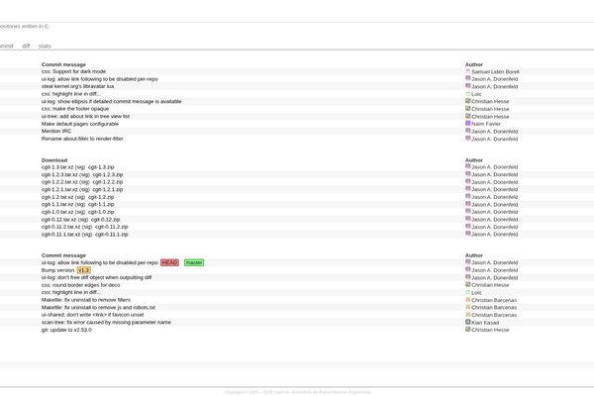This screenshot has width=594, height=396.
Task: Click author avatar in cgit-1.0.tar.xz row
Action: point(468,211)
